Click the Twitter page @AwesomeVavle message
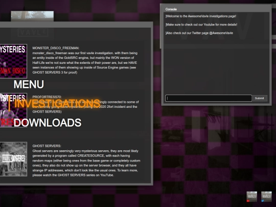Screen dimensions: 276x207 (x=199, y=33)
